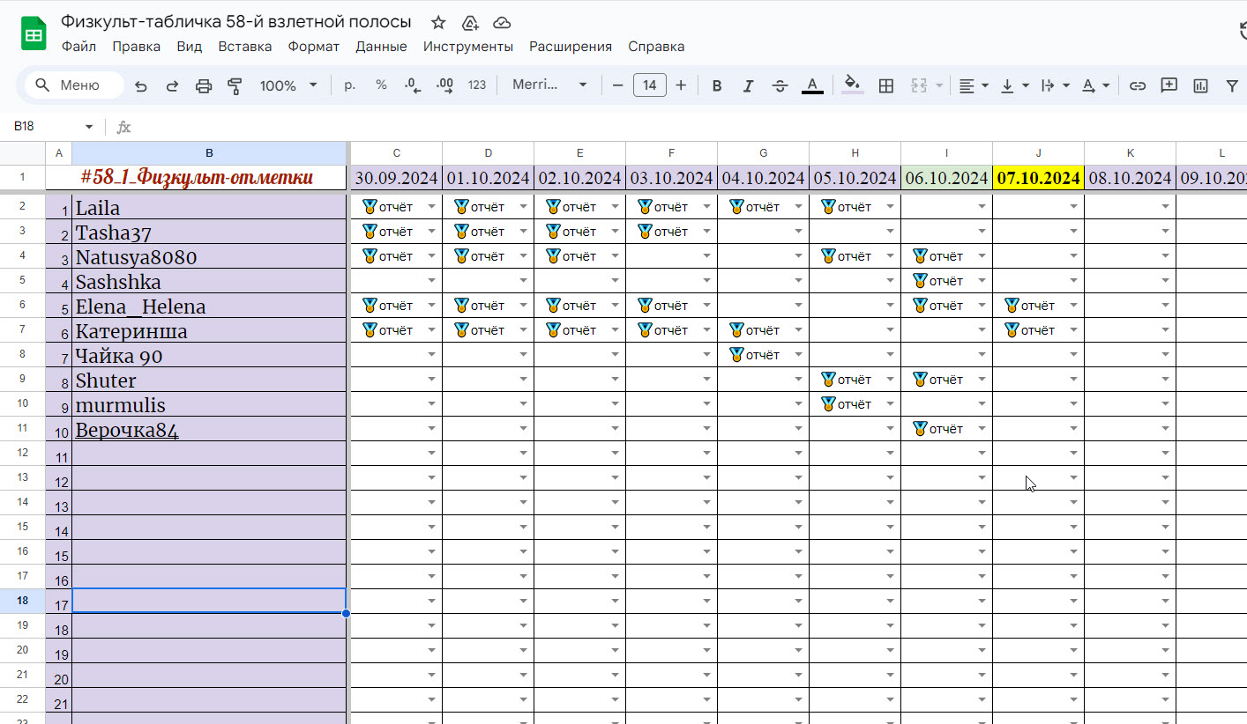Image resolution: width=1247 pixels, height=724 pixels.
Task: Open the Borders tool
Action: click(x=886, y=85)
